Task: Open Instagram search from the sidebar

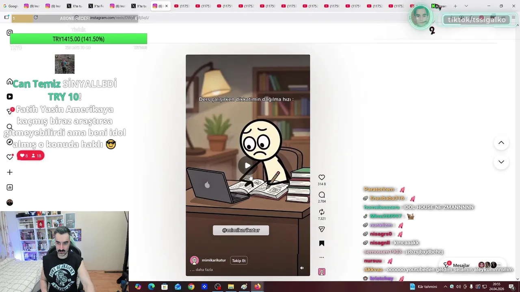Action: (x=10, y=127)
